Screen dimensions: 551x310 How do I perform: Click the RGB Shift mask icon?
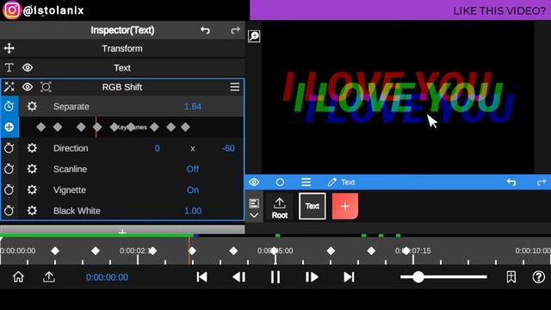tap(46, 87)
